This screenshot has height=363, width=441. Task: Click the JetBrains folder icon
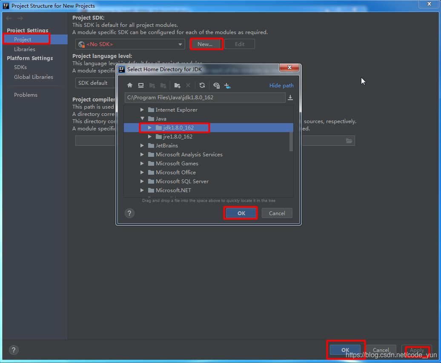pos(151,145)
